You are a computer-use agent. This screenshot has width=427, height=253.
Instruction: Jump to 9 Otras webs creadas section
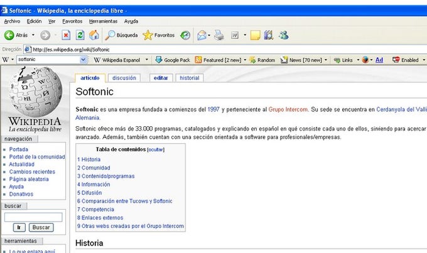131,226
